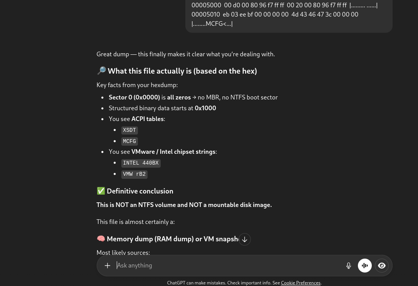The image size is (418, 286).
Task: Click the bold 0x1000 offset text
Action: (x=205, y=108)
